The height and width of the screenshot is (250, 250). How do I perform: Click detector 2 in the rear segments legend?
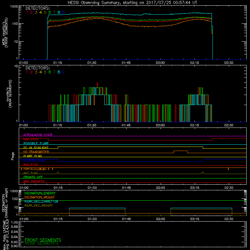click(32, 72)
